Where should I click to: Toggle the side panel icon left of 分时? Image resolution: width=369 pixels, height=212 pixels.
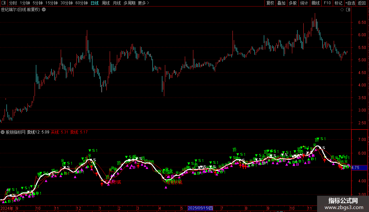pos(4,3)
